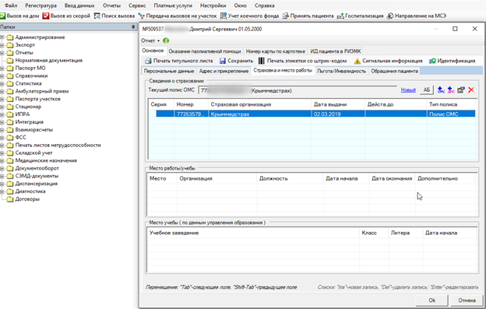
Task: Click the add OMS policy plus icon
Action: pyautogui.click(x=441, y=90)
